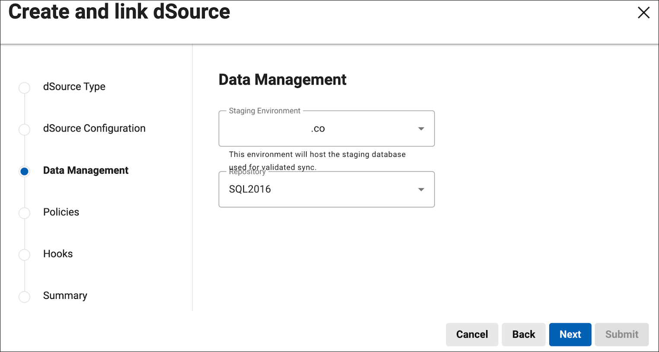Close the Create and link dSource dialog
659x352 pixels.
[643, 13]
